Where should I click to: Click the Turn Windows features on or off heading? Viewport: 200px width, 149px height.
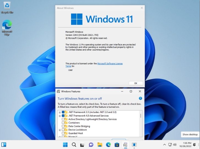tap(80, 99)
